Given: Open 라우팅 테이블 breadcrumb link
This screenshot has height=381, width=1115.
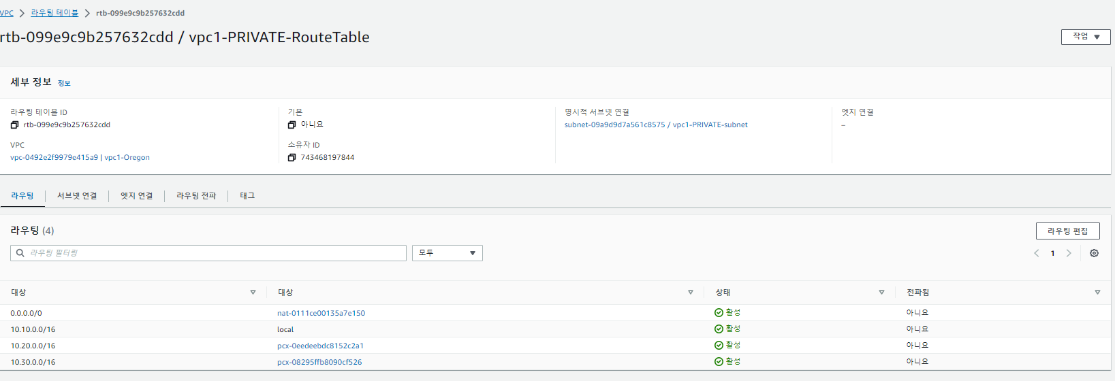Looking at the screenshot, I should pos(54,13).
